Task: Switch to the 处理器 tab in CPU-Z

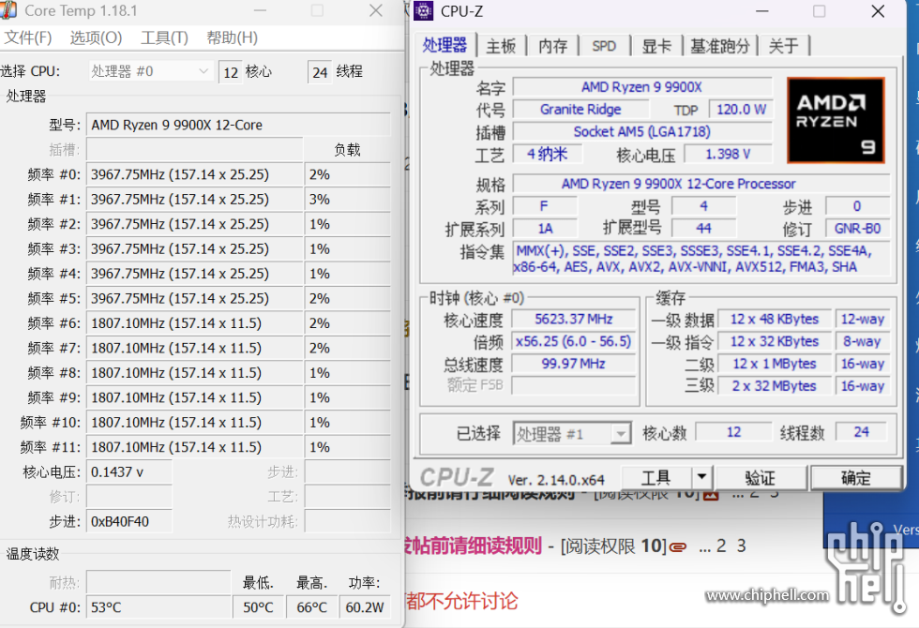Action: tap(444, 45)
